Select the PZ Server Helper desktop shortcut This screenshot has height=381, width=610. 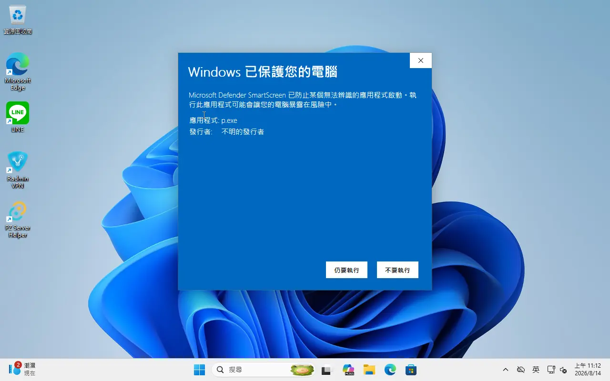tap(18, 220)
